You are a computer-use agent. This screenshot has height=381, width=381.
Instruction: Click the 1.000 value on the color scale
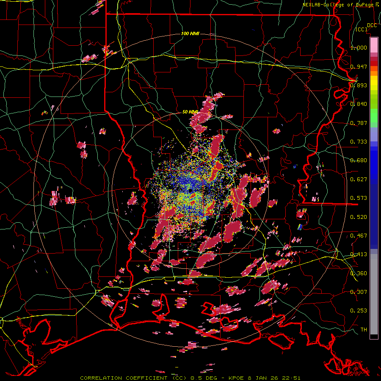359,47
